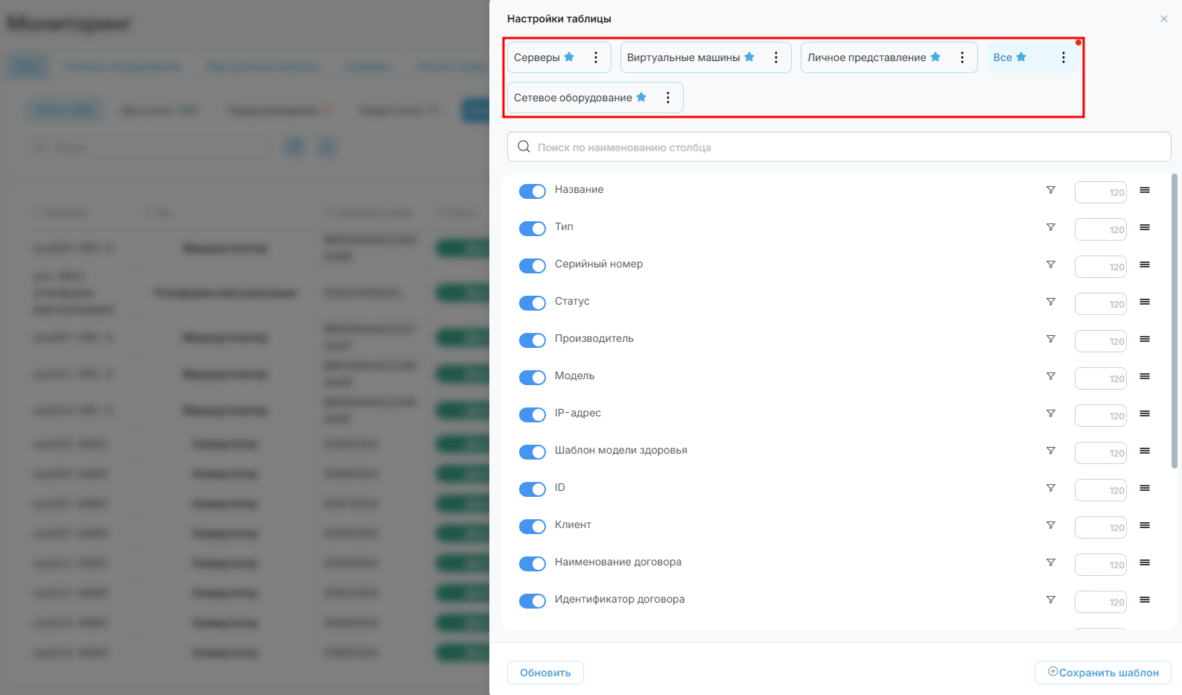Click the star icon on Серверы template

click(569, 57)
